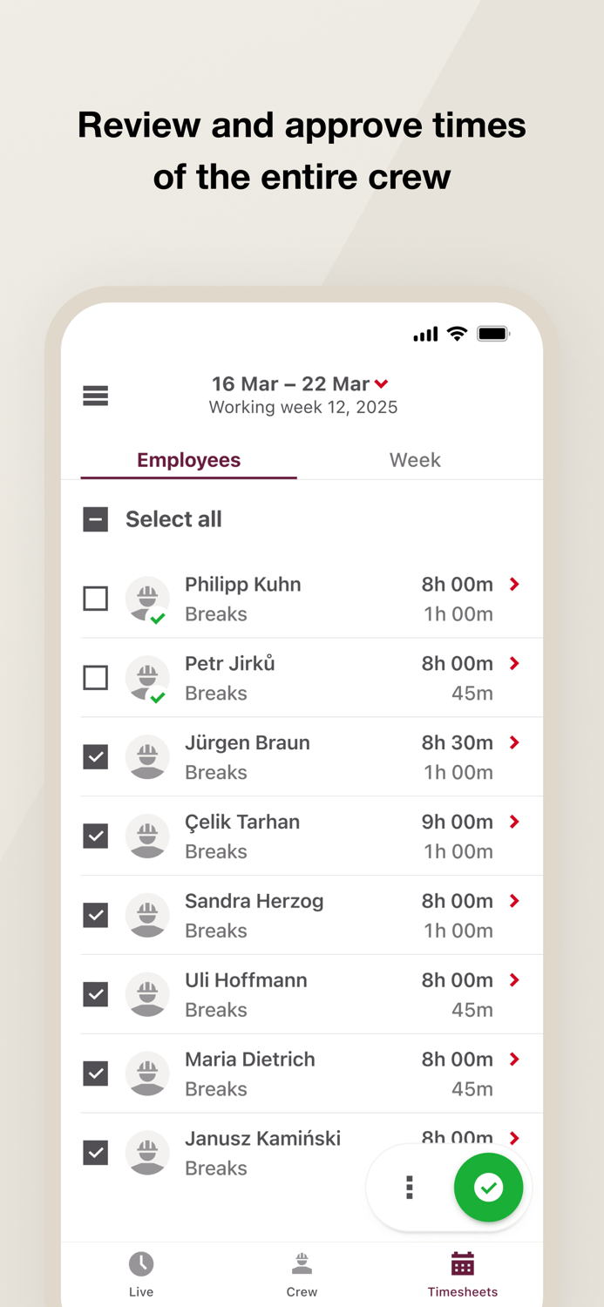Open the three-dot overflow actions menu
This screenshot has height=1307, width=604.
click(x=409, y=1187)
